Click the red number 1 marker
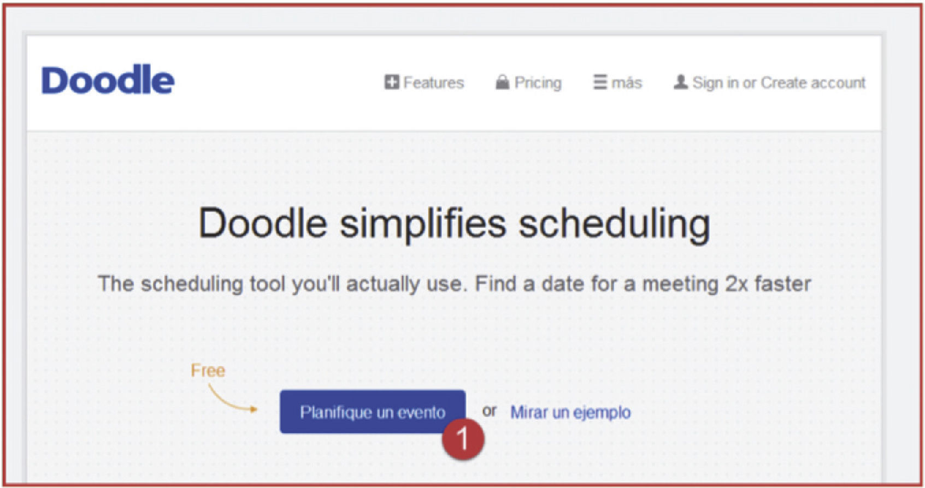The height and width of the screenshot is (488, 925). tap(463, 439)
